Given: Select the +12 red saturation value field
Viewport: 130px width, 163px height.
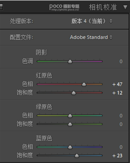Looking at the screenshot, I should click(x=117, y=93).
